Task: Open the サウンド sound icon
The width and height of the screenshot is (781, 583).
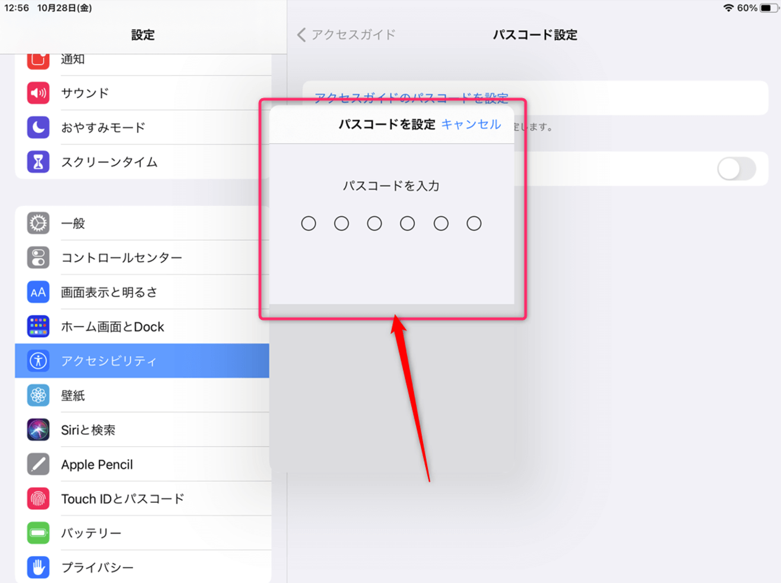Action: point(38,93)
